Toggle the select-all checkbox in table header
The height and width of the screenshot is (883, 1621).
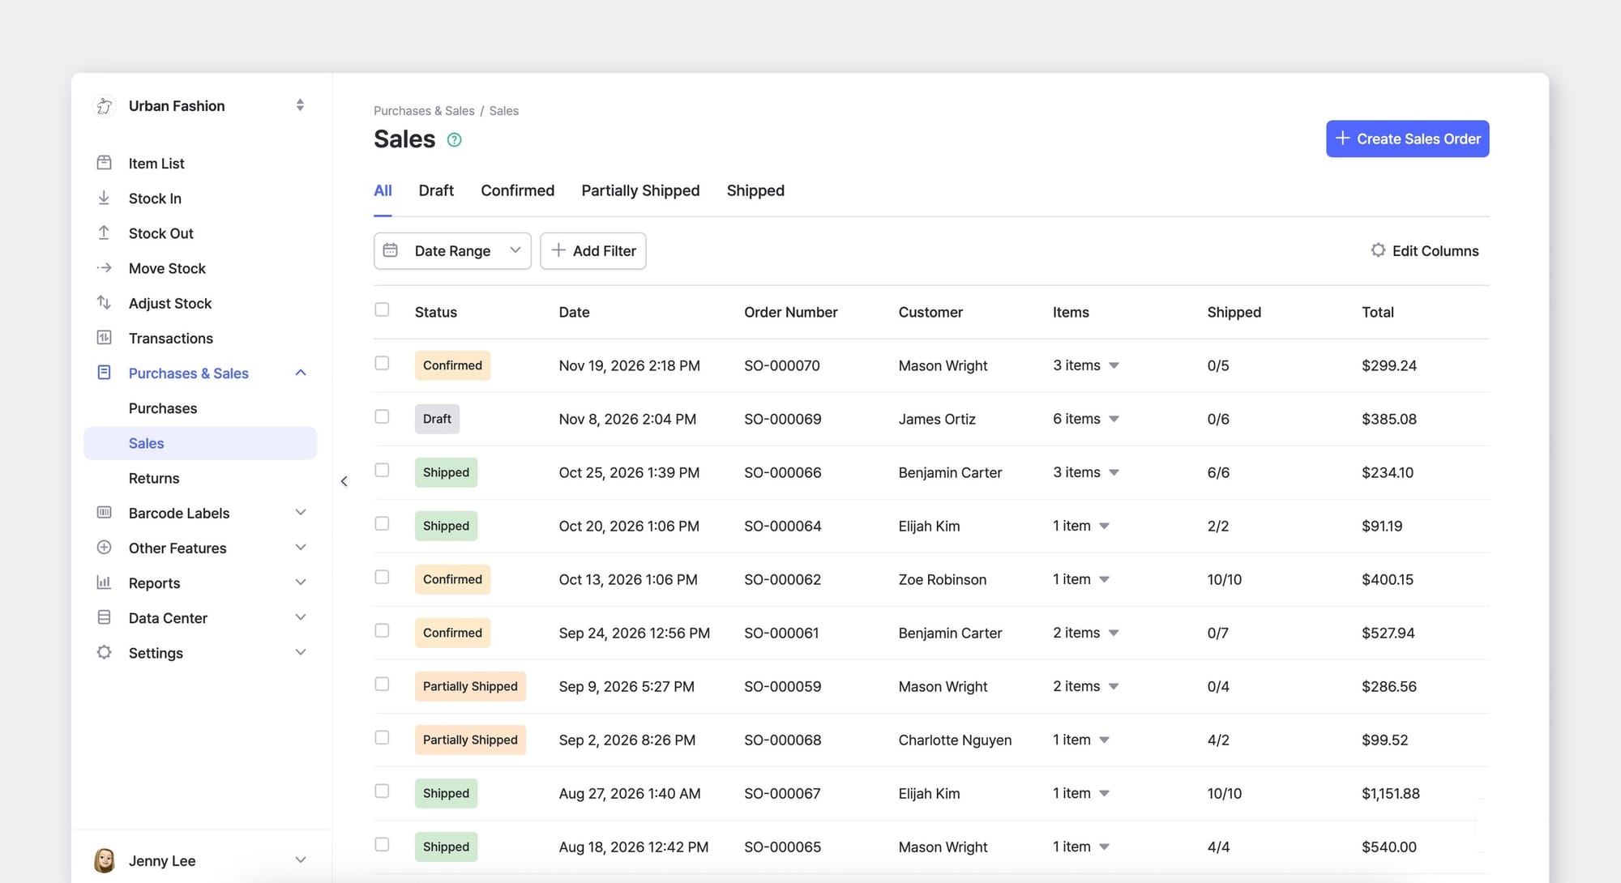382,309
